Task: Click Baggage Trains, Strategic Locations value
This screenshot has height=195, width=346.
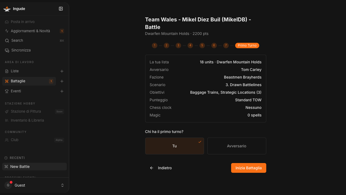Action: [x=226, y=92]
